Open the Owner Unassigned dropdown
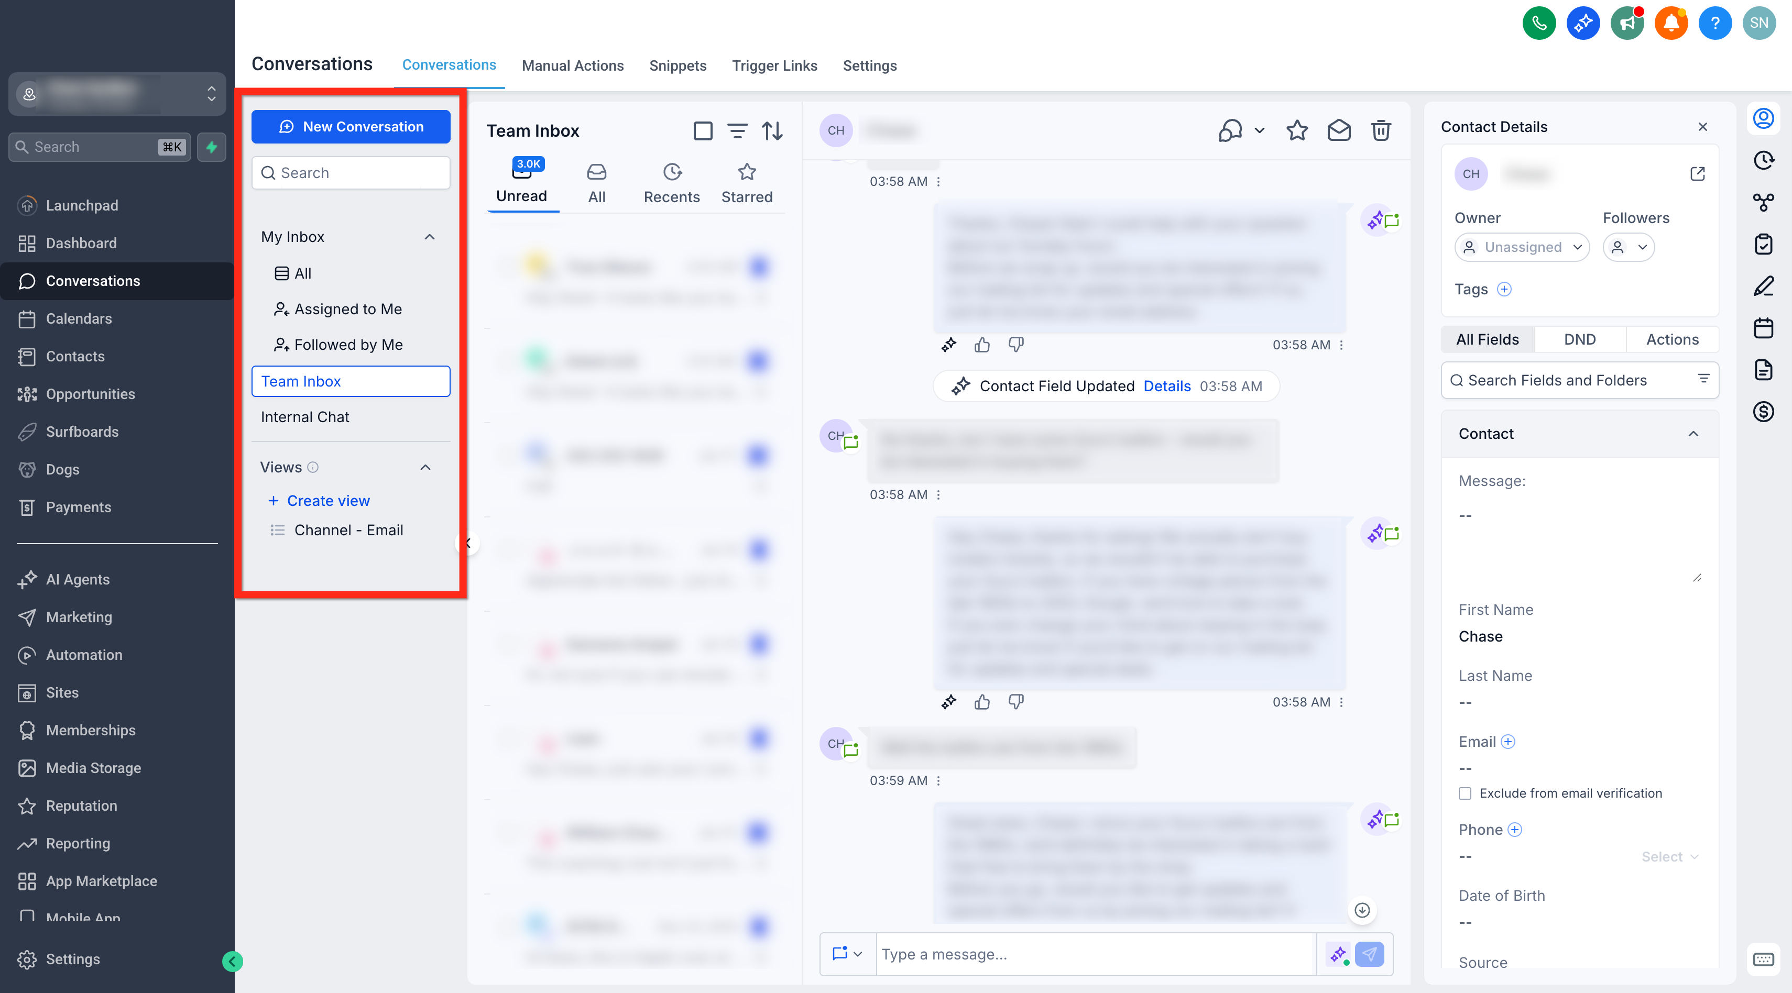Image resolution: width=1792 pixels, height=993 pixels. pos(1522,248)
